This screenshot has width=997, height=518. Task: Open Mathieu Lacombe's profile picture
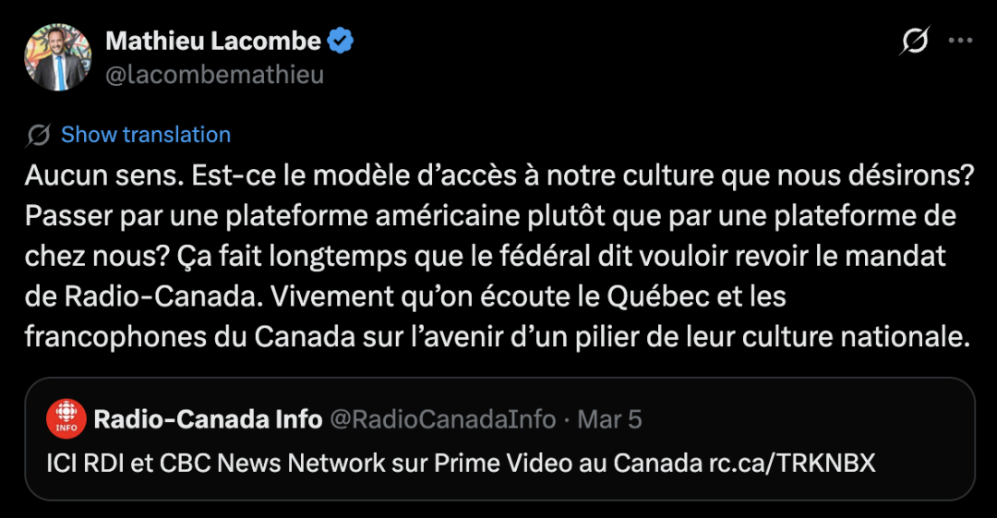point(57,57)
